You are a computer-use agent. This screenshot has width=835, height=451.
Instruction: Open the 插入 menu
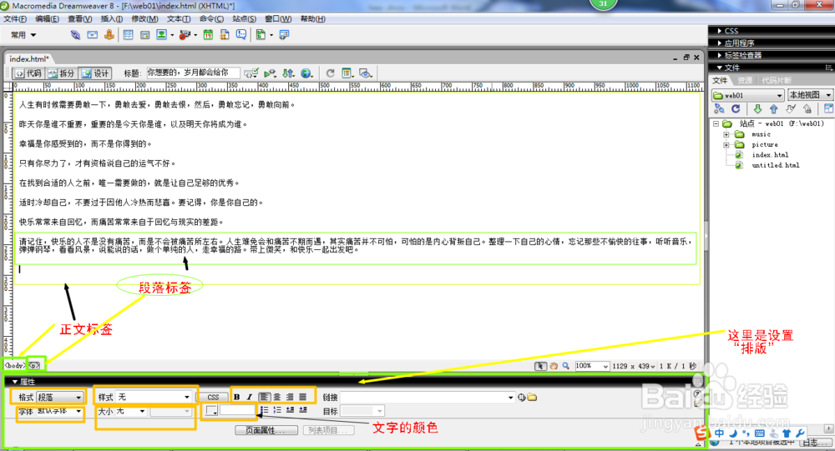(111, 18)
